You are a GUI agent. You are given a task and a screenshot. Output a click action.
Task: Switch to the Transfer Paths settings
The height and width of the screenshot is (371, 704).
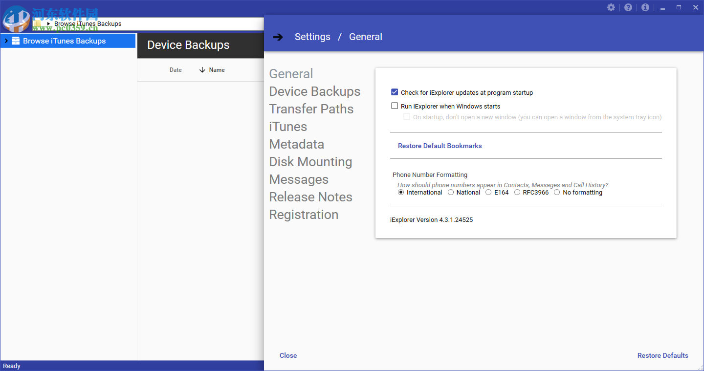[x=311, y=109]
